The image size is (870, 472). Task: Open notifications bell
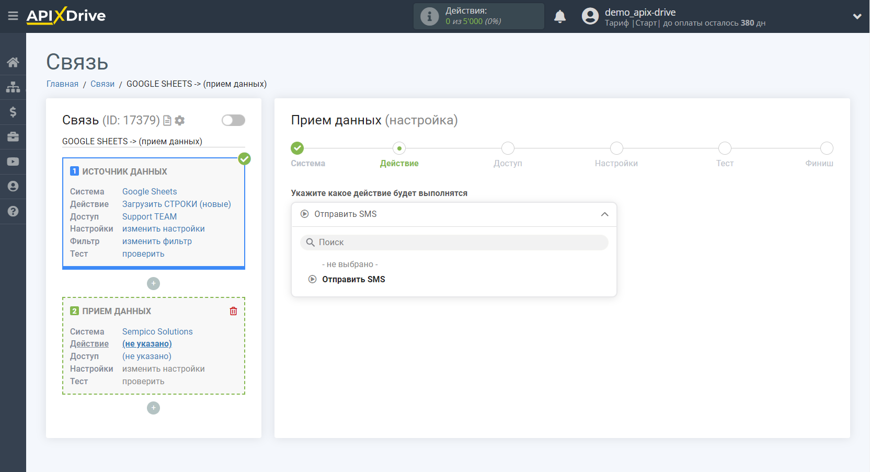point(560,16)
